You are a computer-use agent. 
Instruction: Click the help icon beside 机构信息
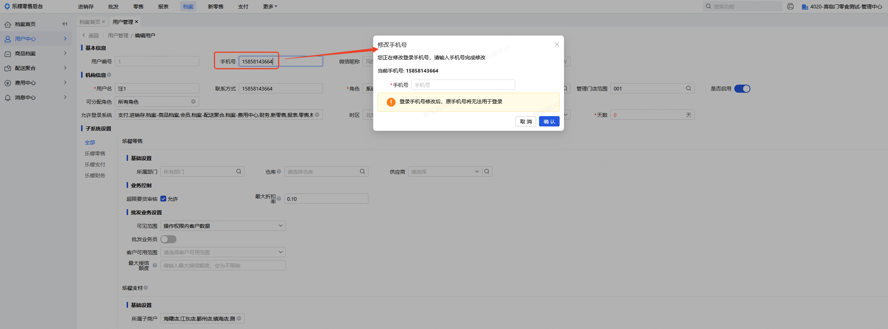[x=109, y=75]
